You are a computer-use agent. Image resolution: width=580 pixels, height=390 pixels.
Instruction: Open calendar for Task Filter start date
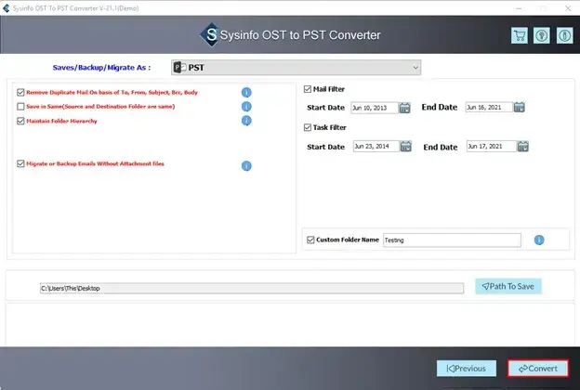coord(406,147)
